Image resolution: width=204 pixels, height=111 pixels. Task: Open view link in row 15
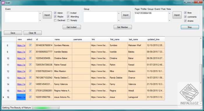[x=21, y=91]
